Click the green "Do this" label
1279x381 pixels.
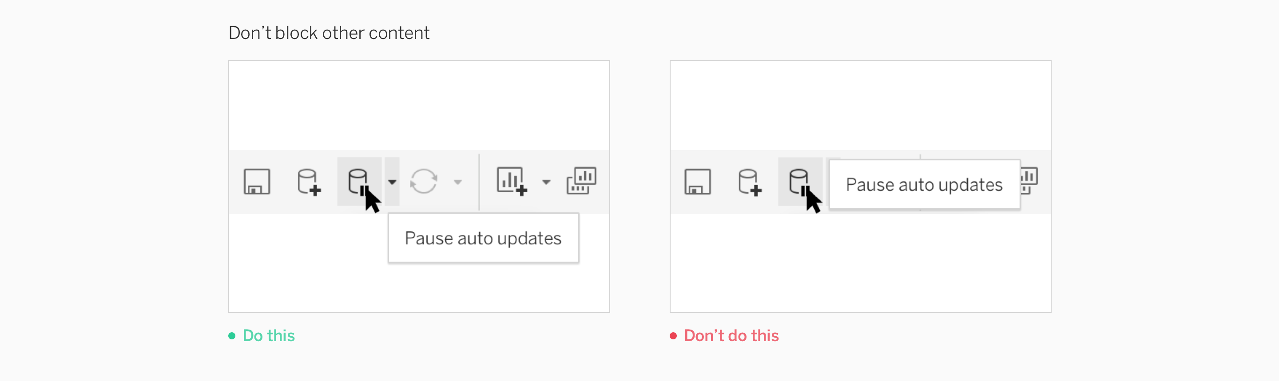[x=269, y=336]
